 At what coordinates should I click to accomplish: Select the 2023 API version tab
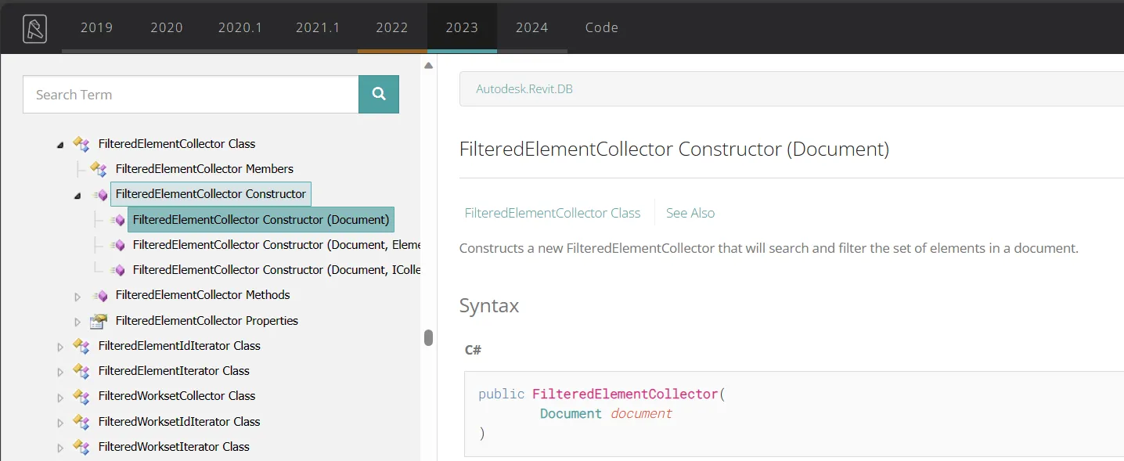(462, 27)
